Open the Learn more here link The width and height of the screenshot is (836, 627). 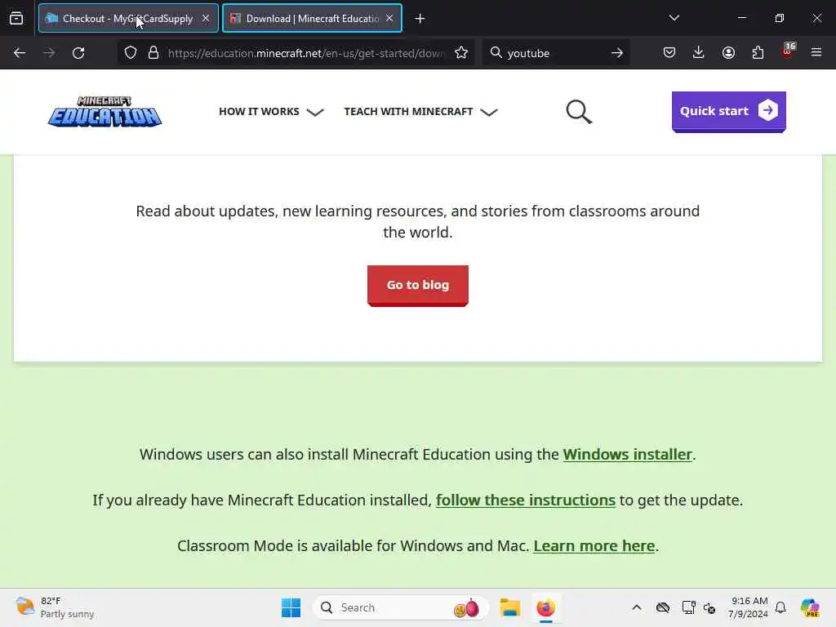[x=594, y=546]
